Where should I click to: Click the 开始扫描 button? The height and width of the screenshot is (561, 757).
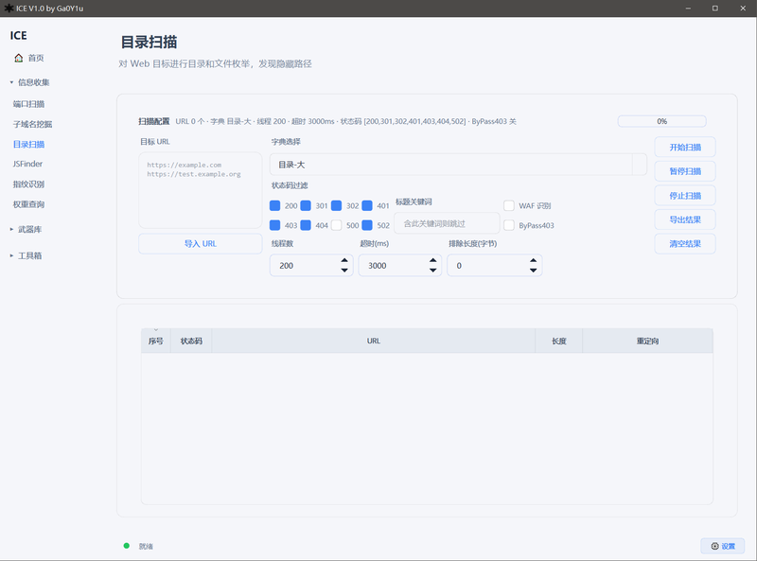point(684,148)
